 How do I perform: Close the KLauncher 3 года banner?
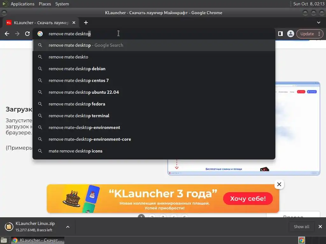pyautogui.click(x=279, y=184)
